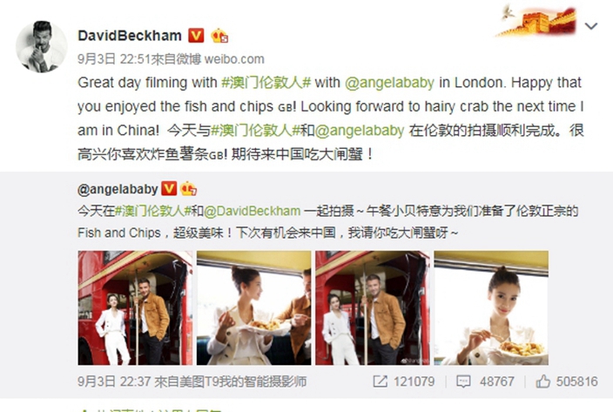Click the crown badge beside @angelababy
This screenshot has height=412, width=613.
click(x=188, y=189)
